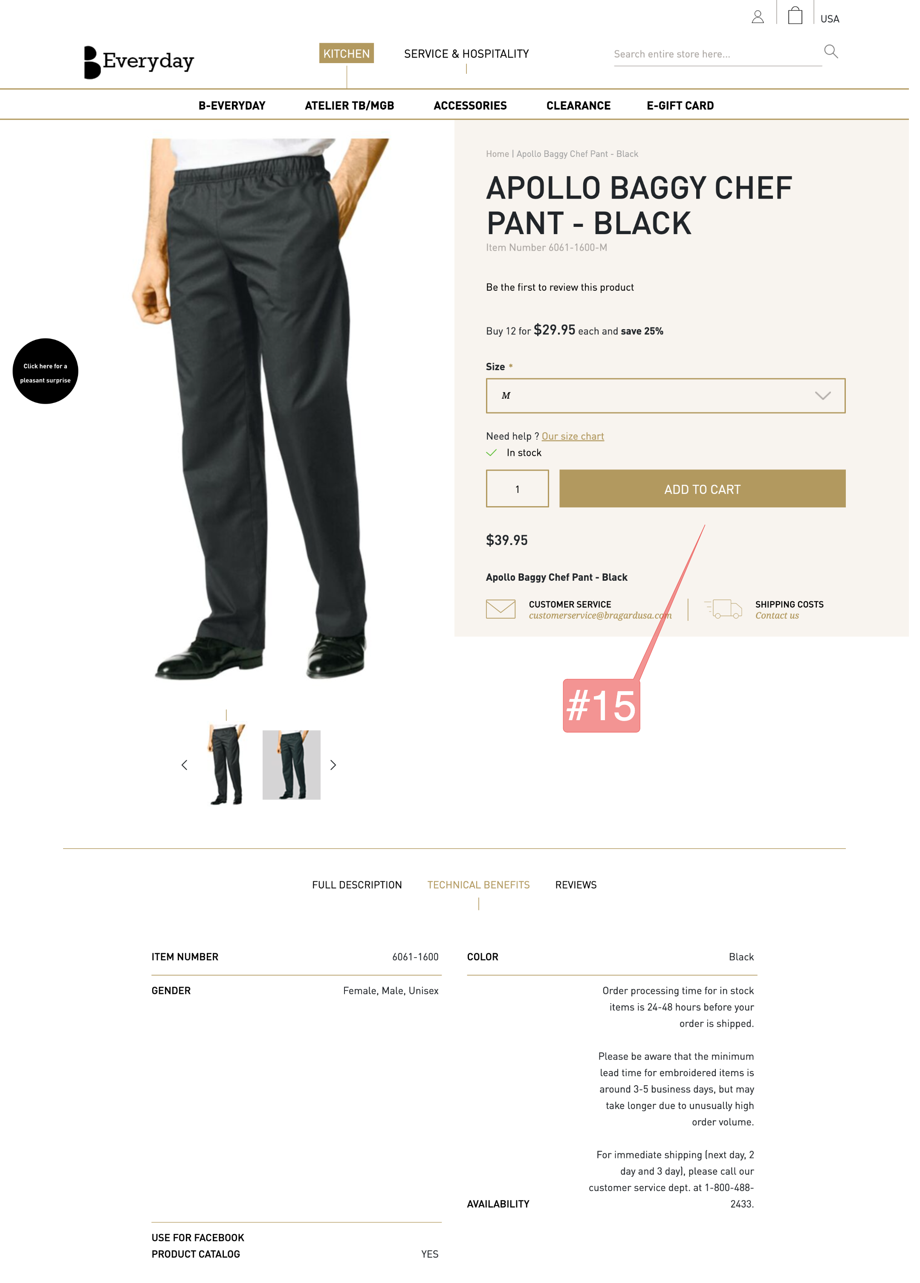This screenshot has height=1283, width=920.
Task: Open the shopping bag cart icon
Action: pos(795,15)
